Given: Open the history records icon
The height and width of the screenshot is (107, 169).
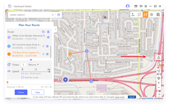Looking at the screenshot, I should pos(158,15).
